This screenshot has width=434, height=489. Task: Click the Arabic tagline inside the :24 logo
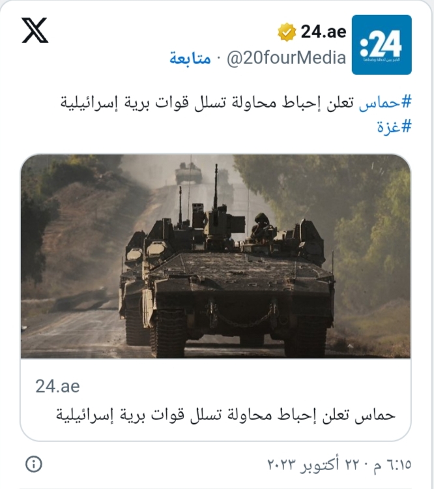point(382,59)
